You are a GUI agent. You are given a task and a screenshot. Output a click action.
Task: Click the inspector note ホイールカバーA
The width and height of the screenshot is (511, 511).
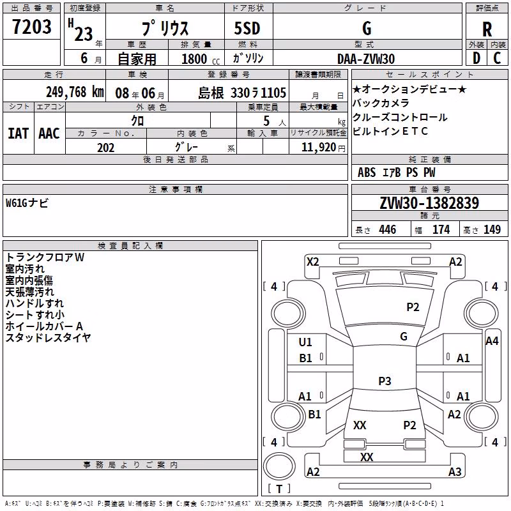click(x=44, y=326)
